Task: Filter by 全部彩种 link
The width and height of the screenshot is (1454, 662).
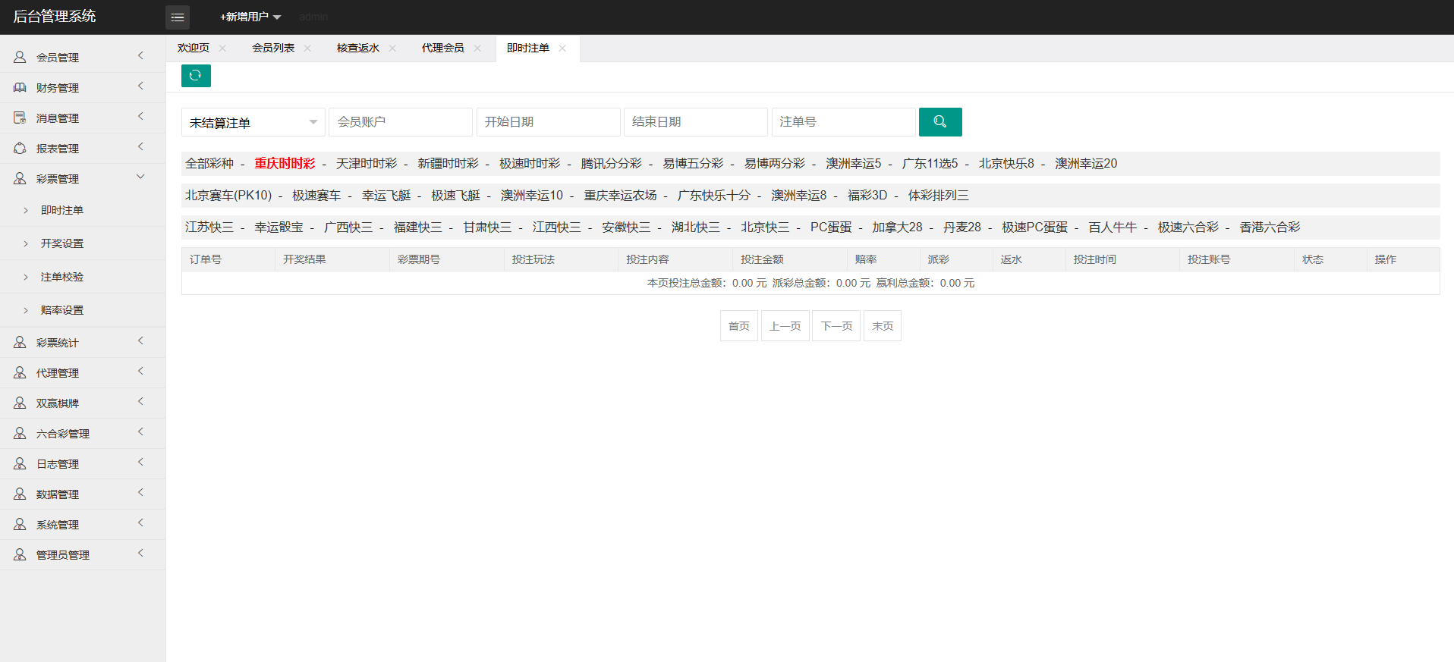Action: coord(209,164)
